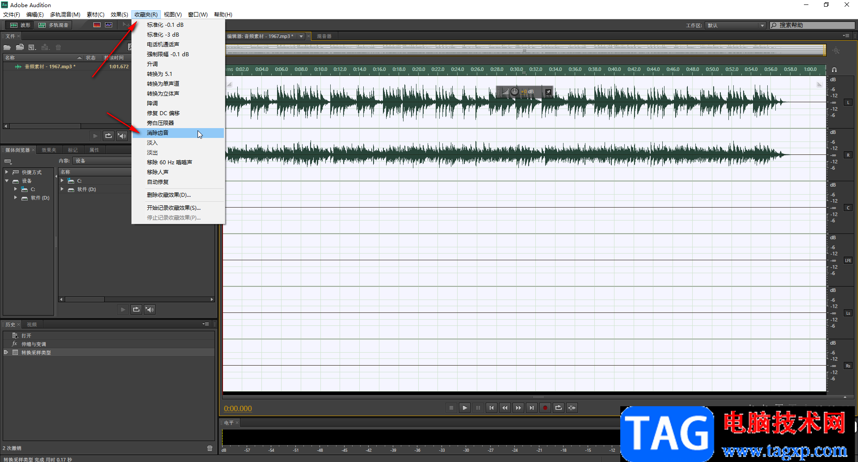Expand C: in the name list
858x462 pixels.
[62, 180]
